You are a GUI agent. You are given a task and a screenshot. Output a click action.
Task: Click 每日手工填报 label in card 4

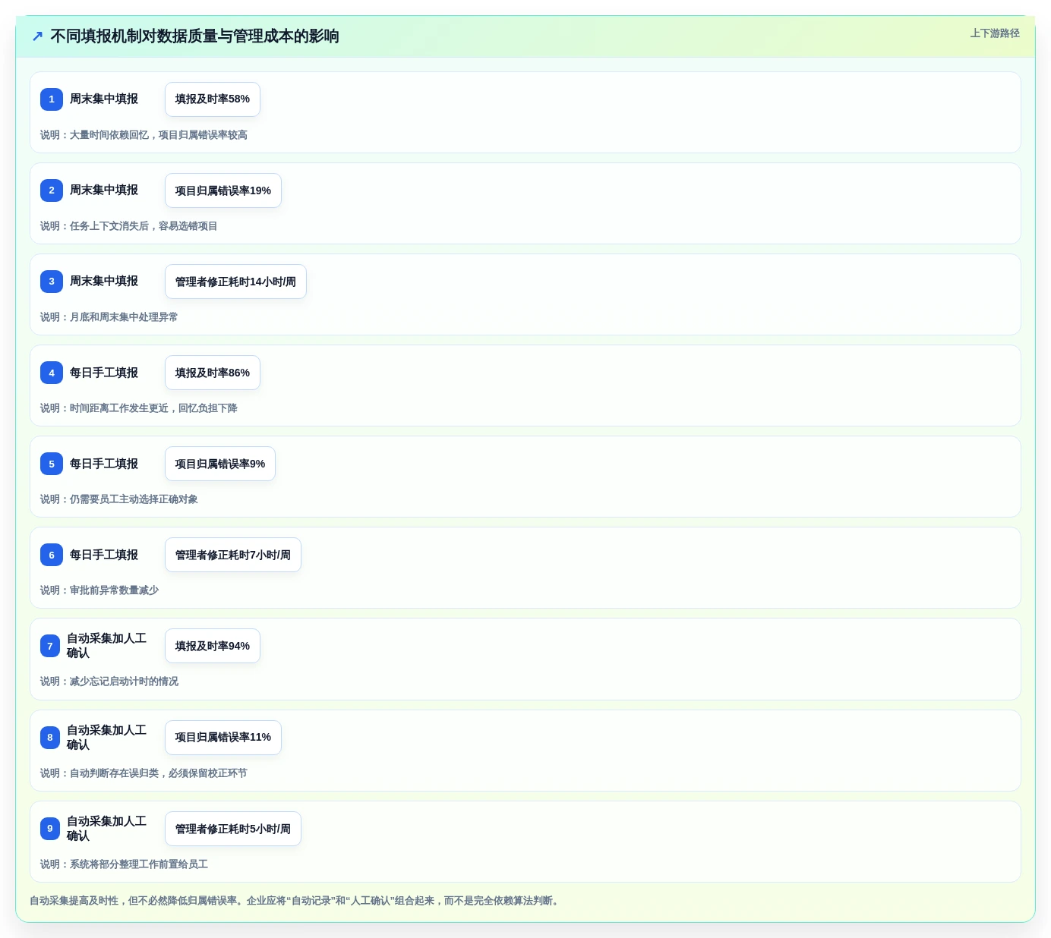(x=104, y=373)
